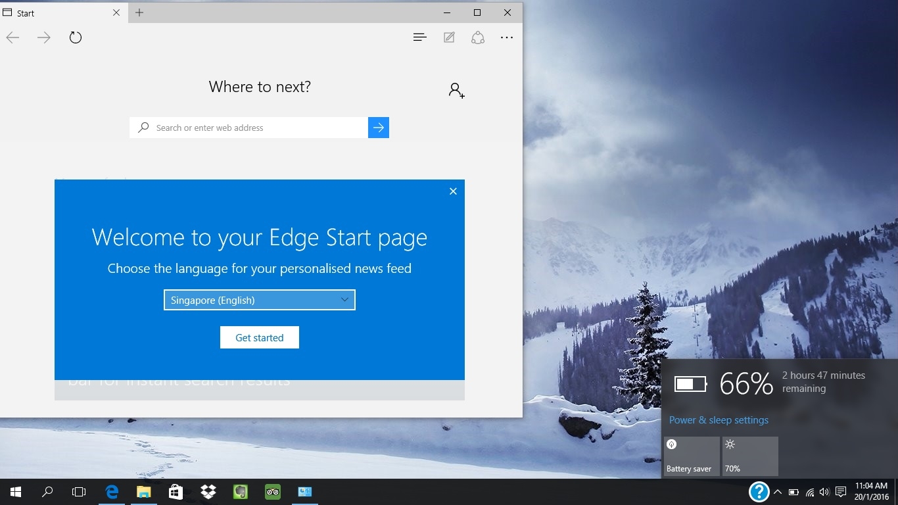898x505 pixels.
Task: Open the Hub favorites panel
Action: coord(420,37)
